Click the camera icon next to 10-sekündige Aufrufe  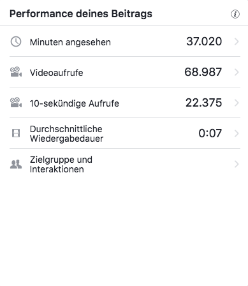(16, 103)
